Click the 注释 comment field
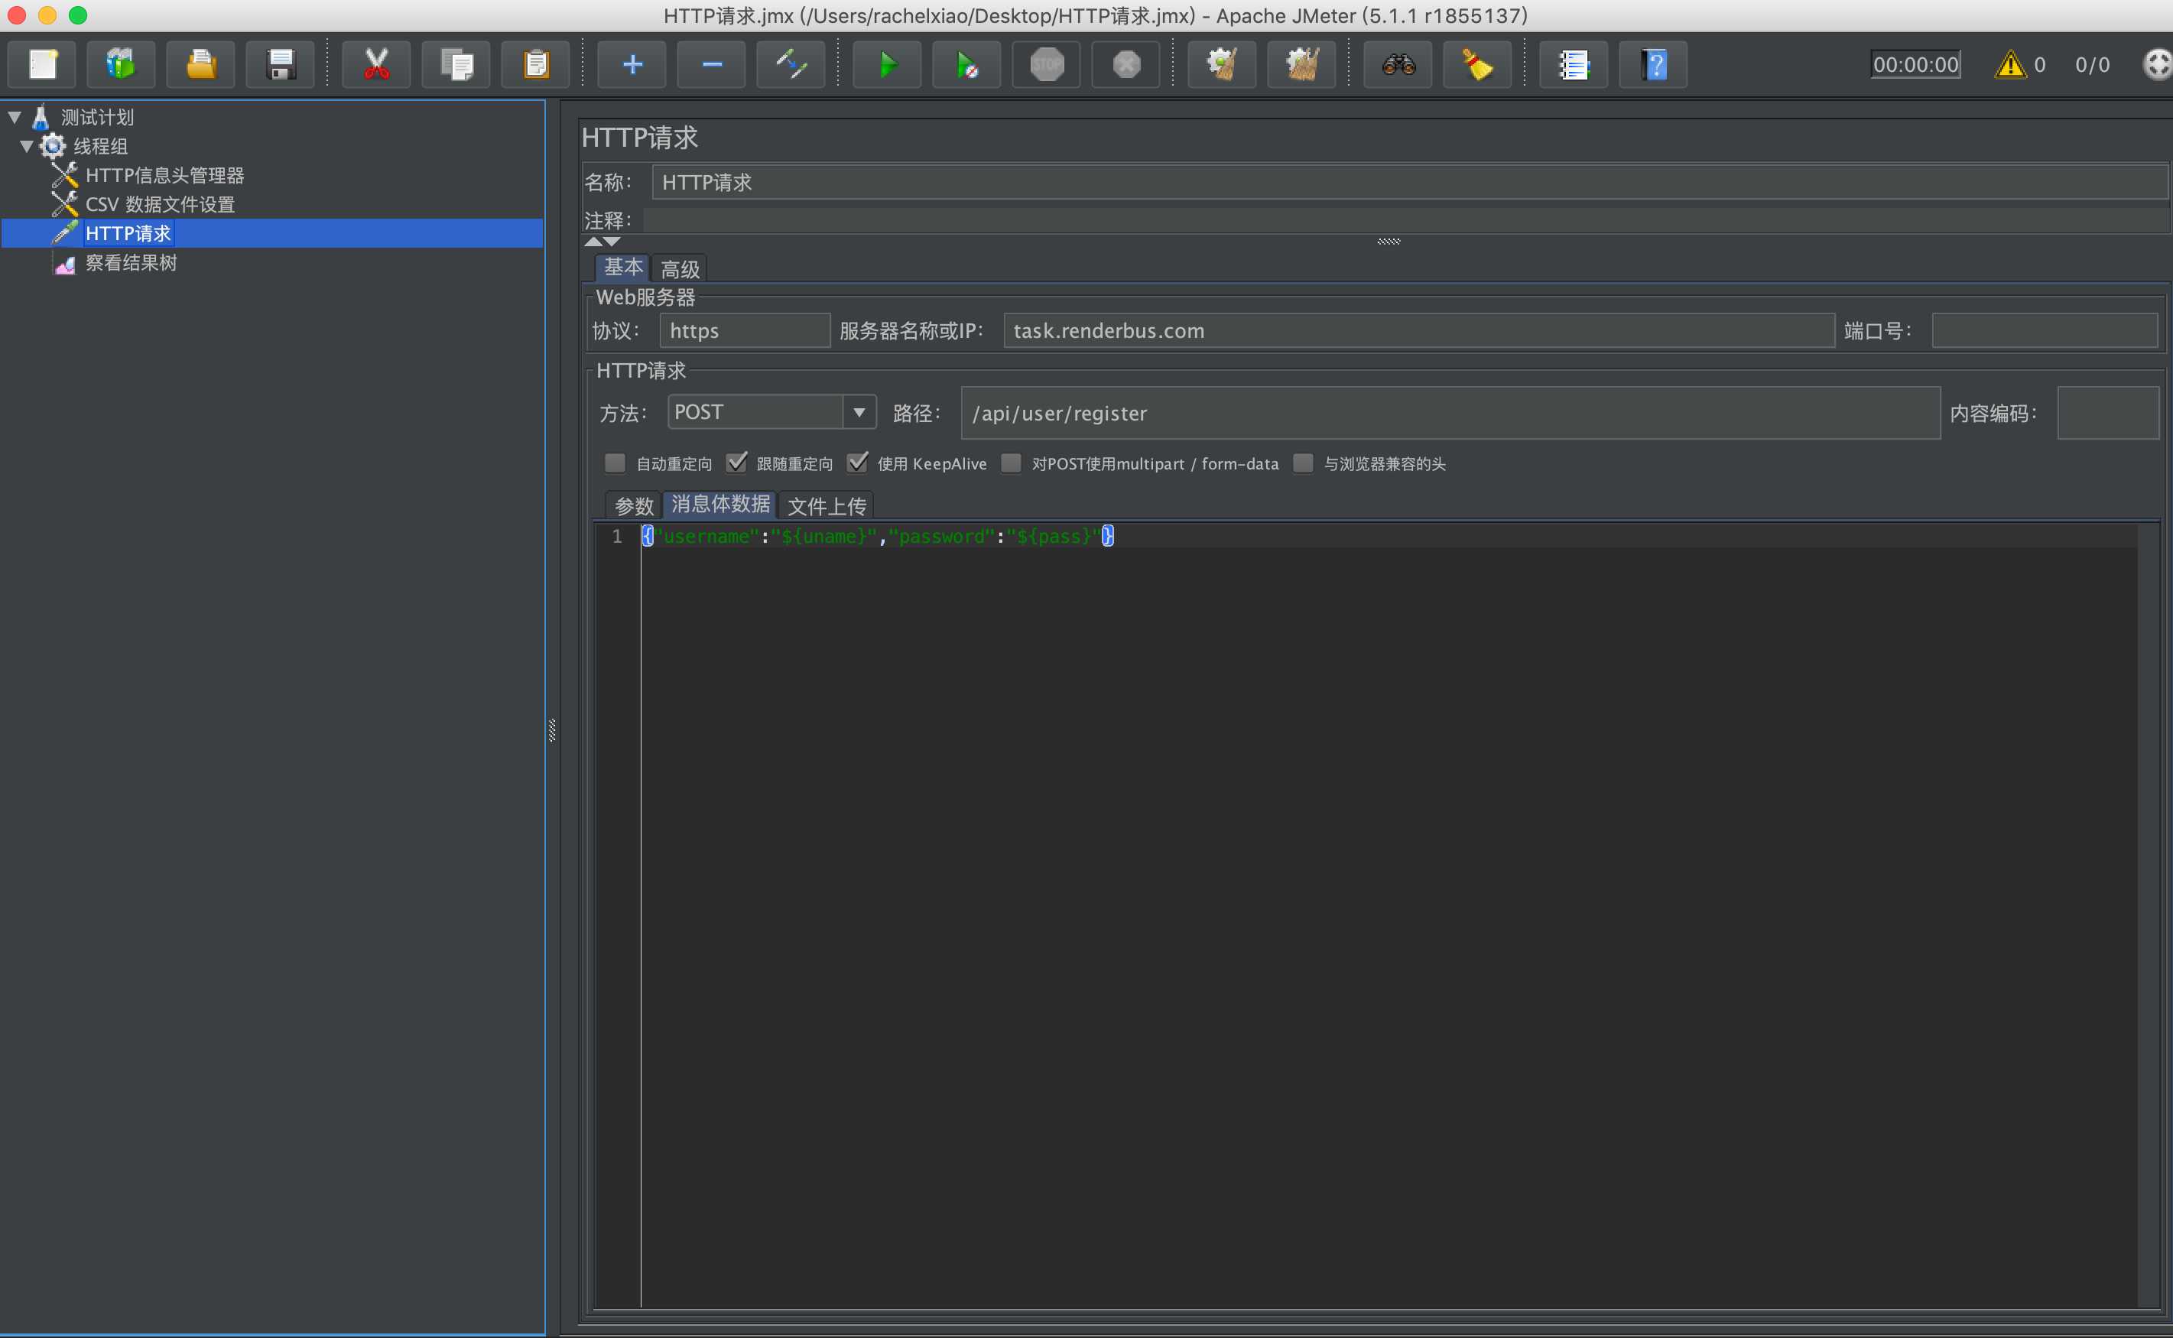Viewport: 2173px width, 1338px height. tap(1407, 219)
